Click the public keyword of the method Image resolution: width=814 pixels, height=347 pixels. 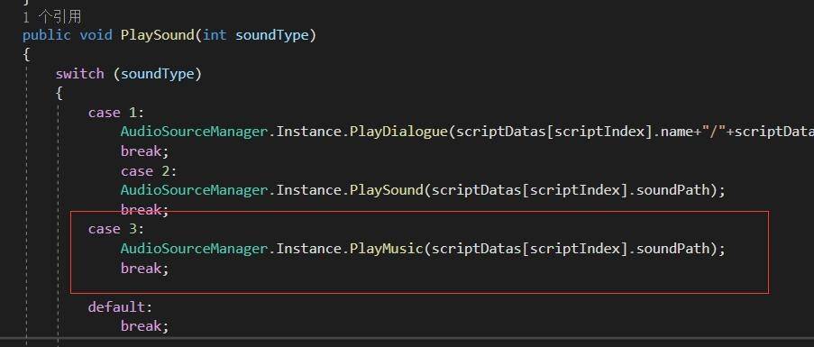coord(47,35)
